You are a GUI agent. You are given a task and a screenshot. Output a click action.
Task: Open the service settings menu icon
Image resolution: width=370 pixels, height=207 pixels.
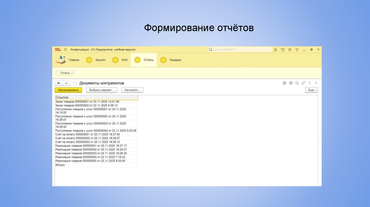coord(297,49)
